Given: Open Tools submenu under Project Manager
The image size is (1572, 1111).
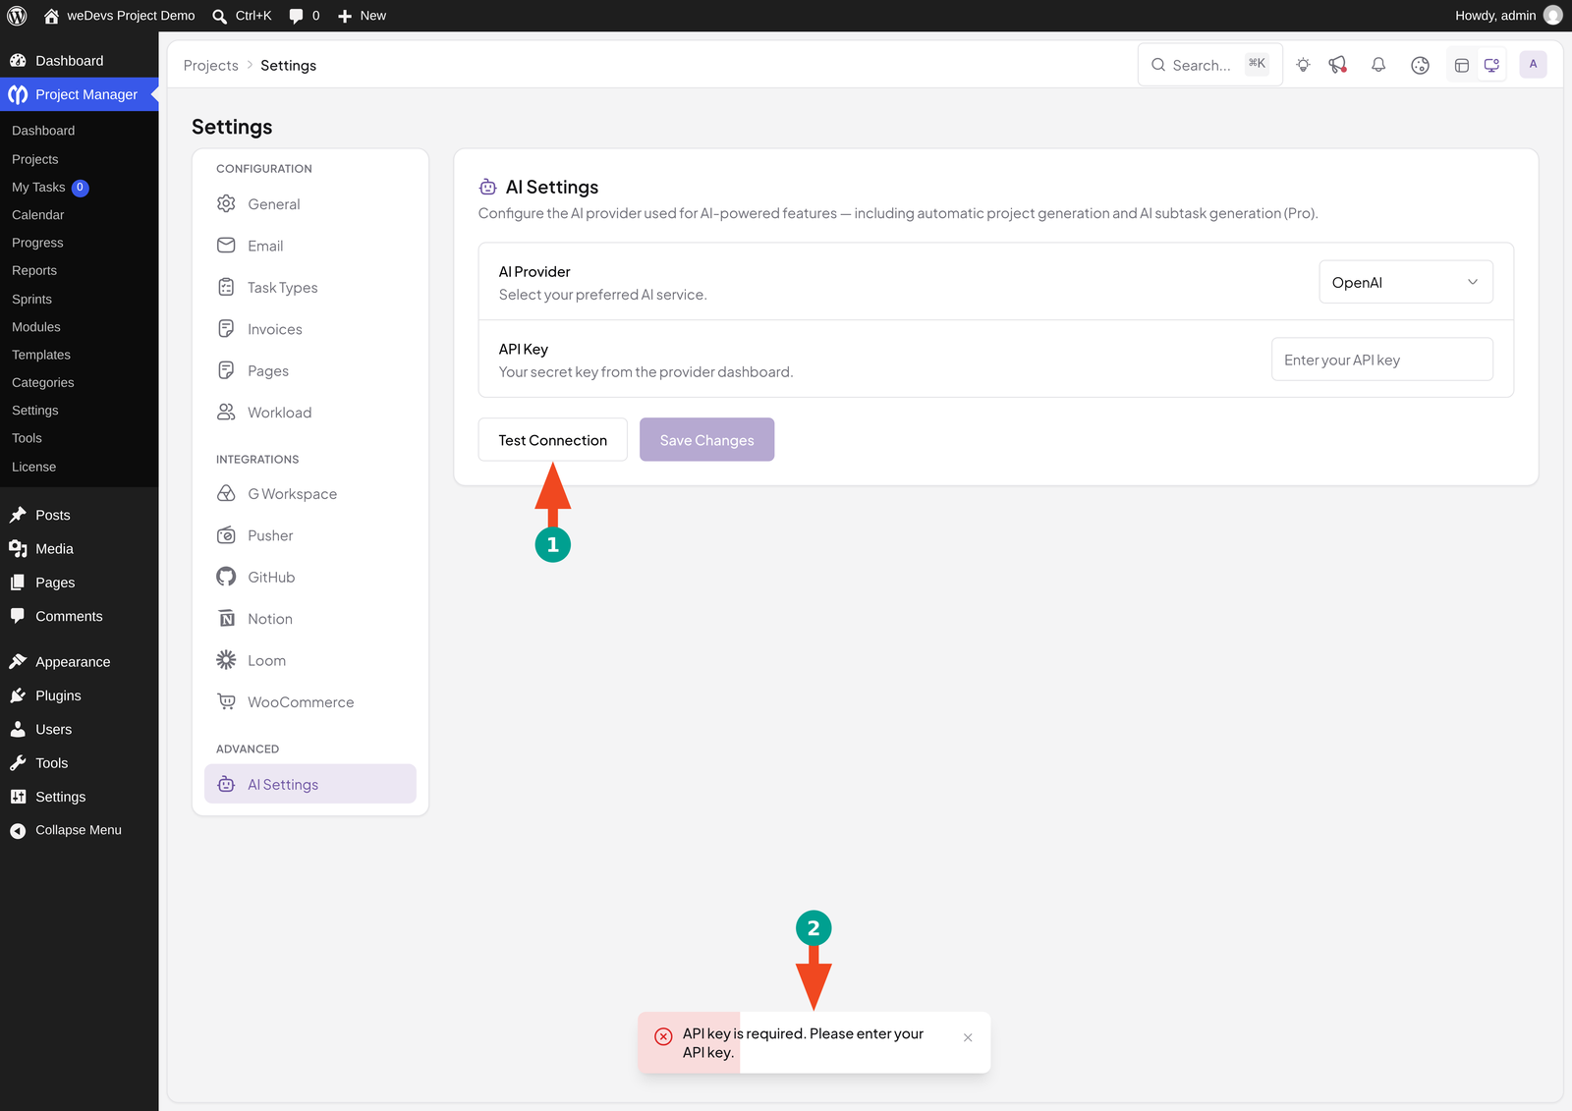Looking at the screenshot, I should coord(28,438).
